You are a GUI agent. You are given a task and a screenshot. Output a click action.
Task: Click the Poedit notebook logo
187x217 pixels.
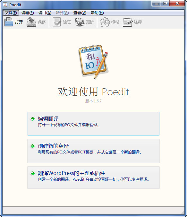point(93,62)
